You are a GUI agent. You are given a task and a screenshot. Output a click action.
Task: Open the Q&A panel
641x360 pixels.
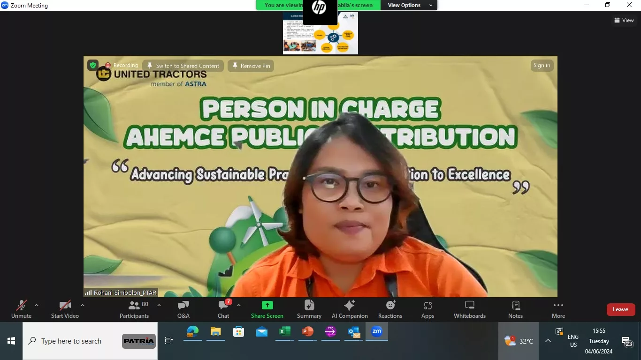pos(183,309)
